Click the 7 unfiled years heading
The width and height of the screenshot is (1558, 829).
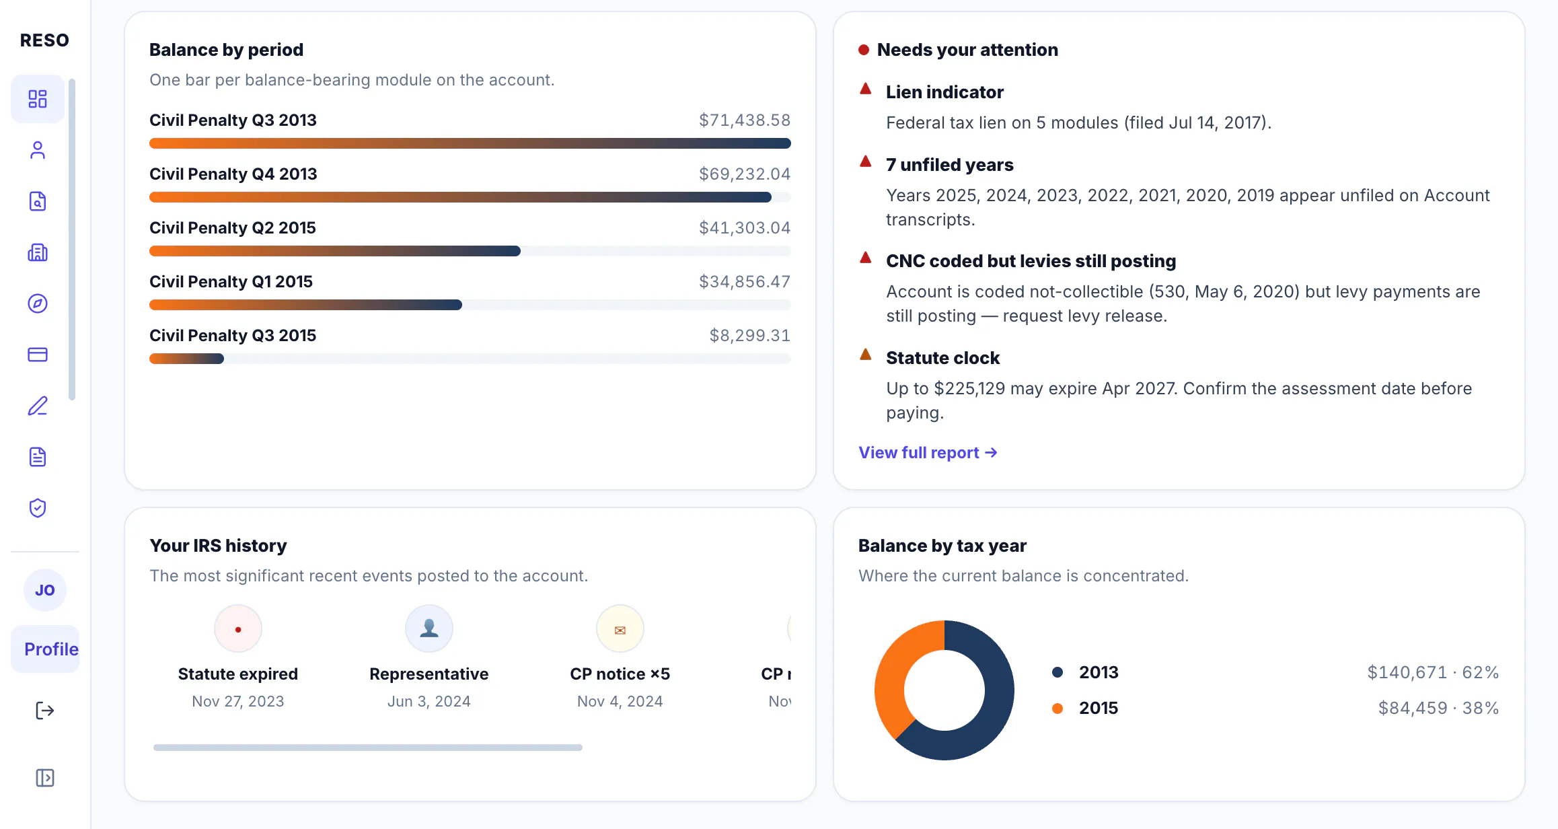pyautogui.click(x=949, y=164)
